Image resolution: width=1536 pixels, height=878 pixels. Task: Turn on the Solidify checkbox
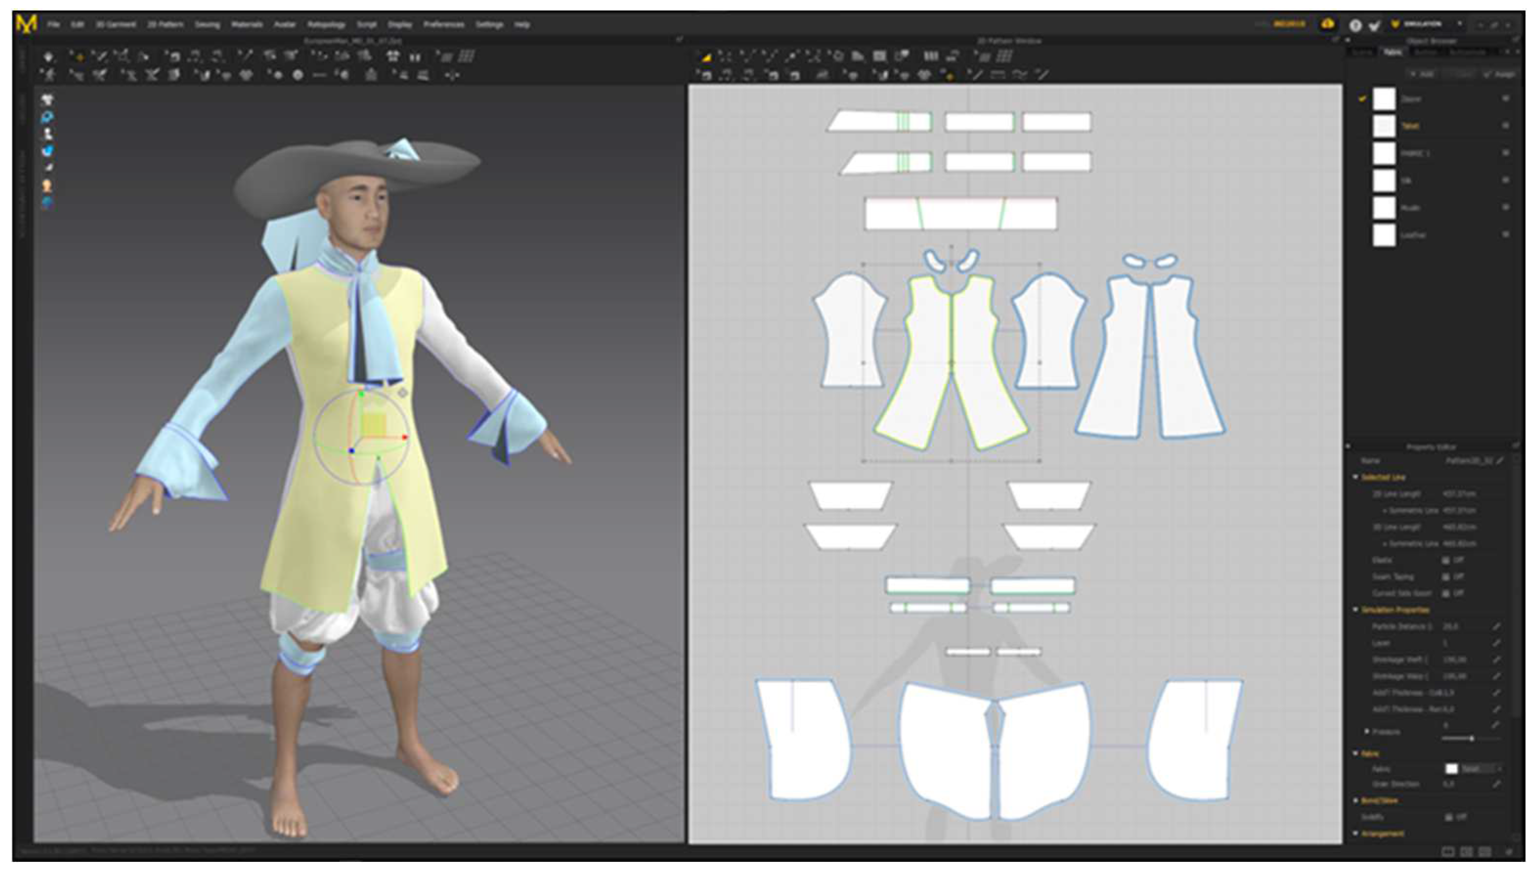tap(1448, 817)
